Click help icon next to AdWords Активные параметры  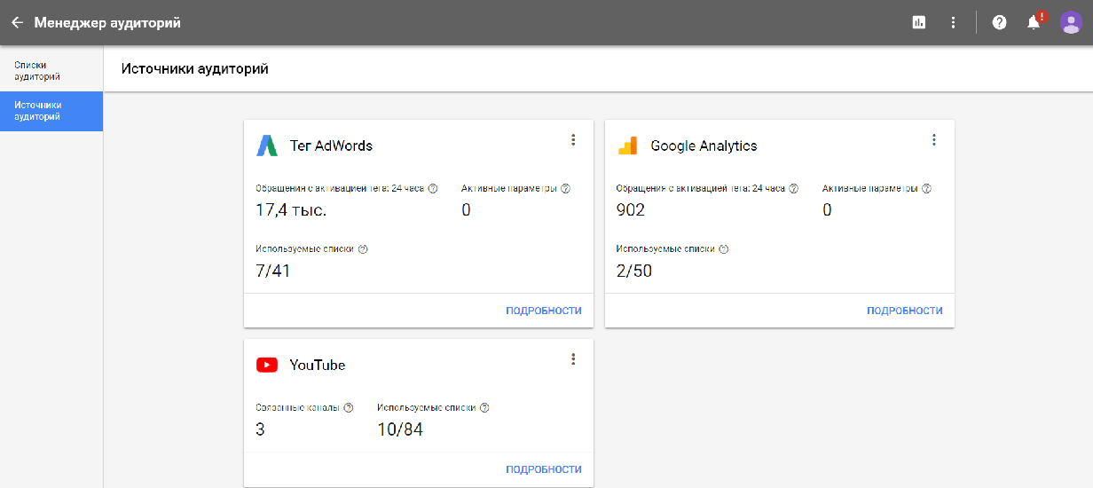tap(565, 189)
